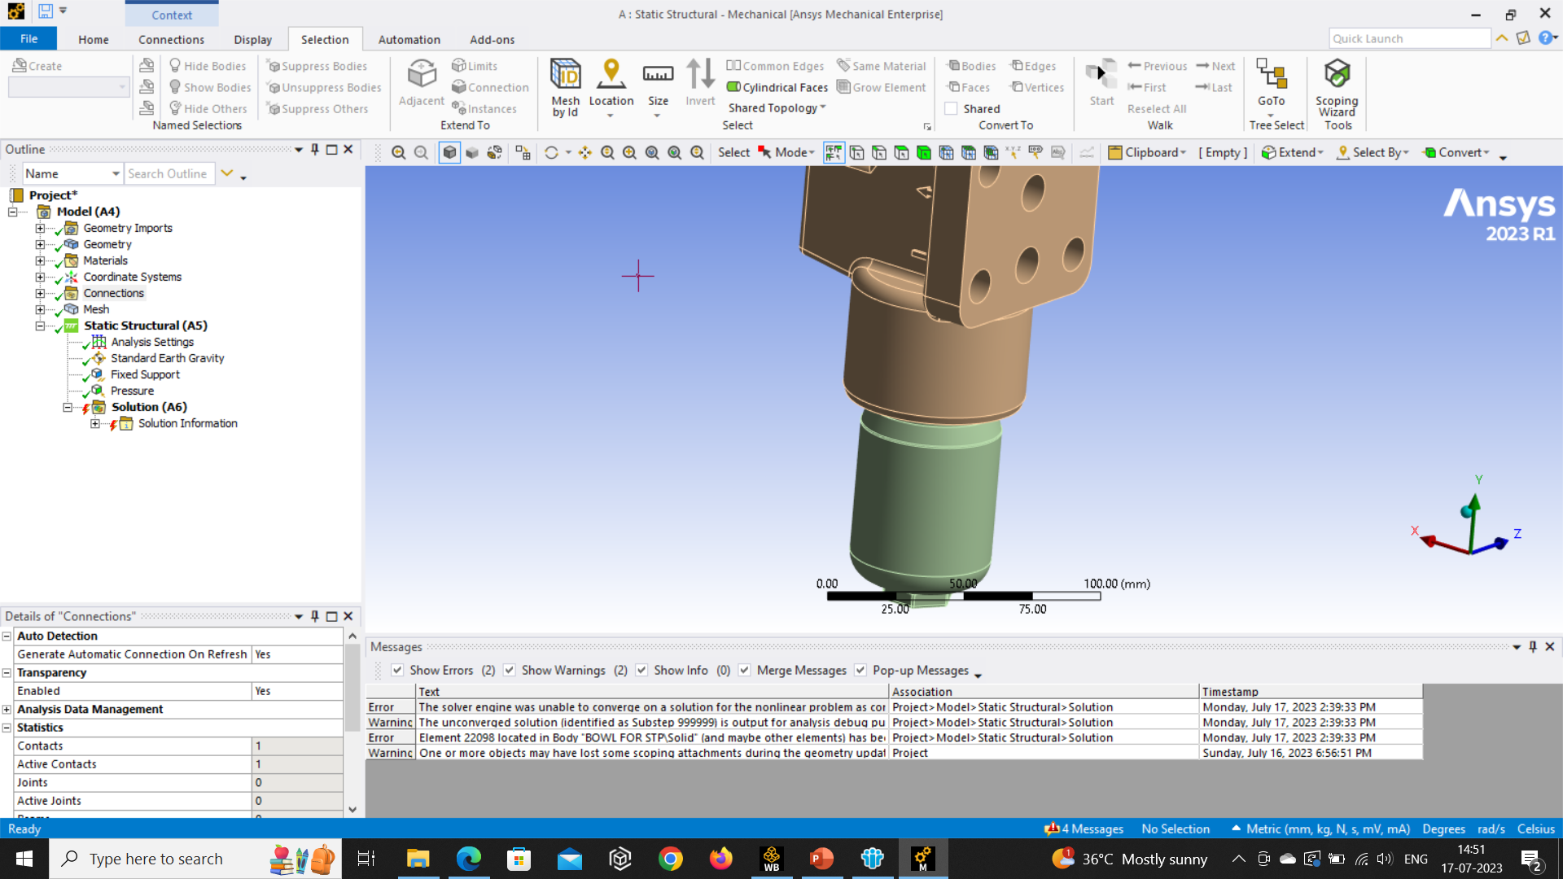Click the Cylindrical Faces option
Image resolution: width=1563 pixels, height=879 pixels.
click(777, 87)
